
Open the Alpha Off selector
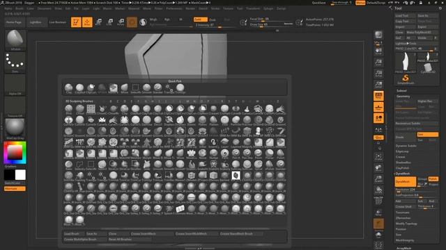coord(15,85)
